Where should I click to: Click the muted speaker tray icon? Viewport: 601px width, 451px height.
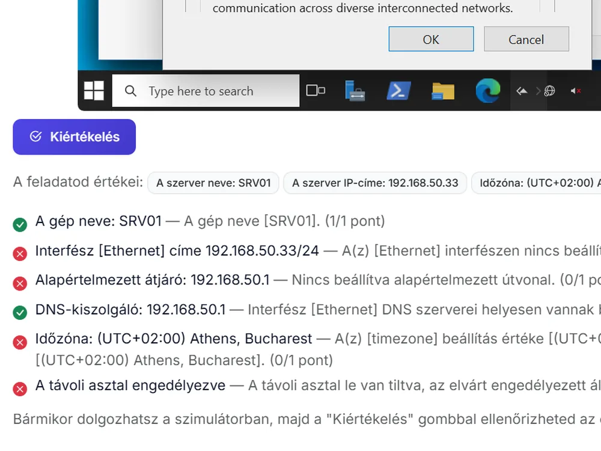coord(576,91)
